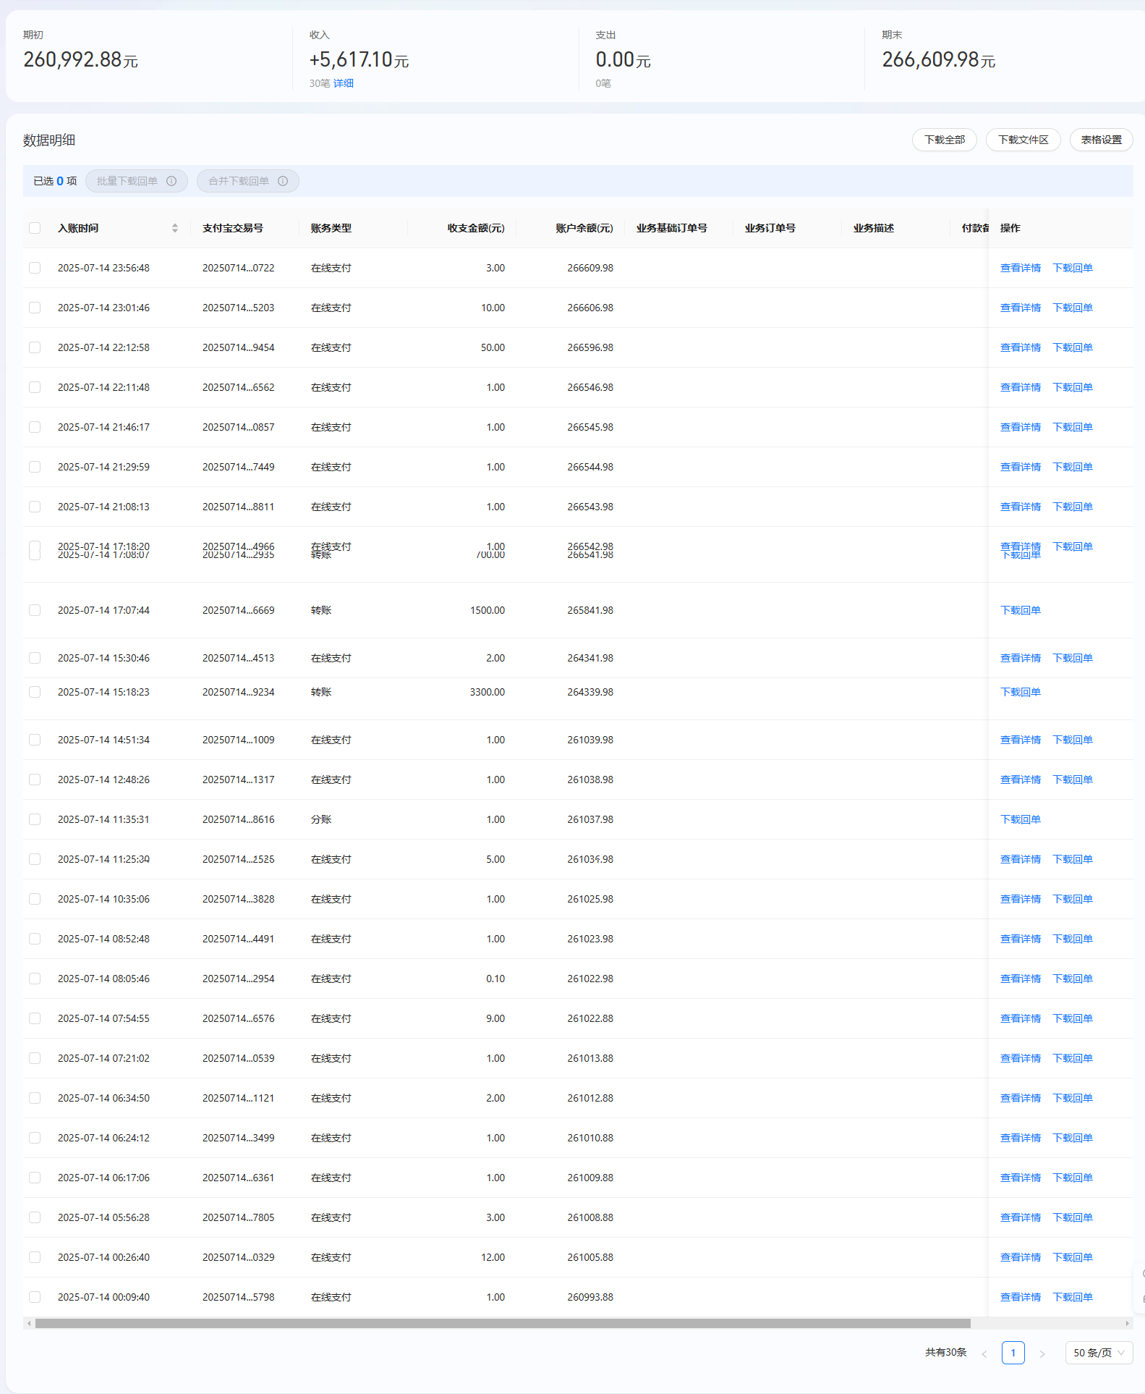Click the 收支金额(元) column header
Image resolution: width=1145 pixels, height=1394 pixels.
[476, 228]
